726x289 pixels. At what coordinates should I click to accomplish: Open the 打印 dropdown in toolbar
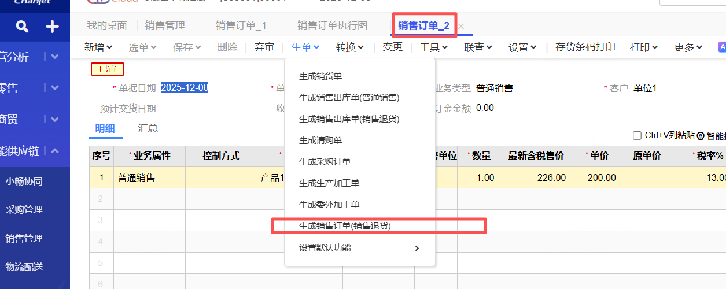coord(644,47)
